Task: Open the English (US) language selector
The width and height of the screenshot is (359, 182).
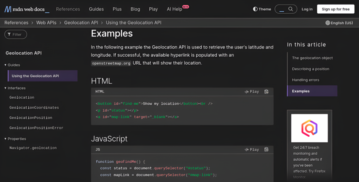Action: (x=339, y=23)
